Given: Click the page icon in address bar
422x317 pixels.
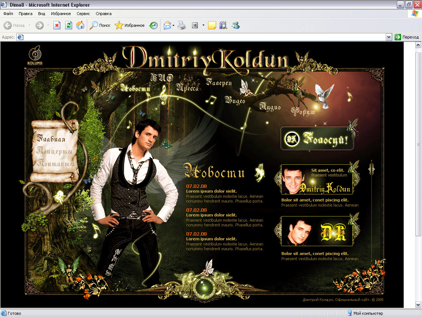Looking at the screenshot, I should click(21, 37).
